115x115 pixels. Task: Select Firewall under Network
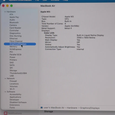point(13,81)
